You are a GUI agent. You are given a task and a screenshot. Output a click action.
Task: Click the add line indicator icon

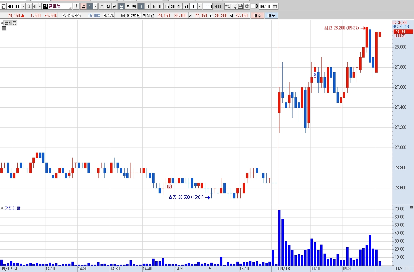234,6
